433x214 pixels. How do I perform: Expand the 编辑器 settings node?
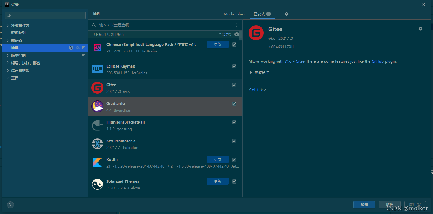[x=8, y=40]
